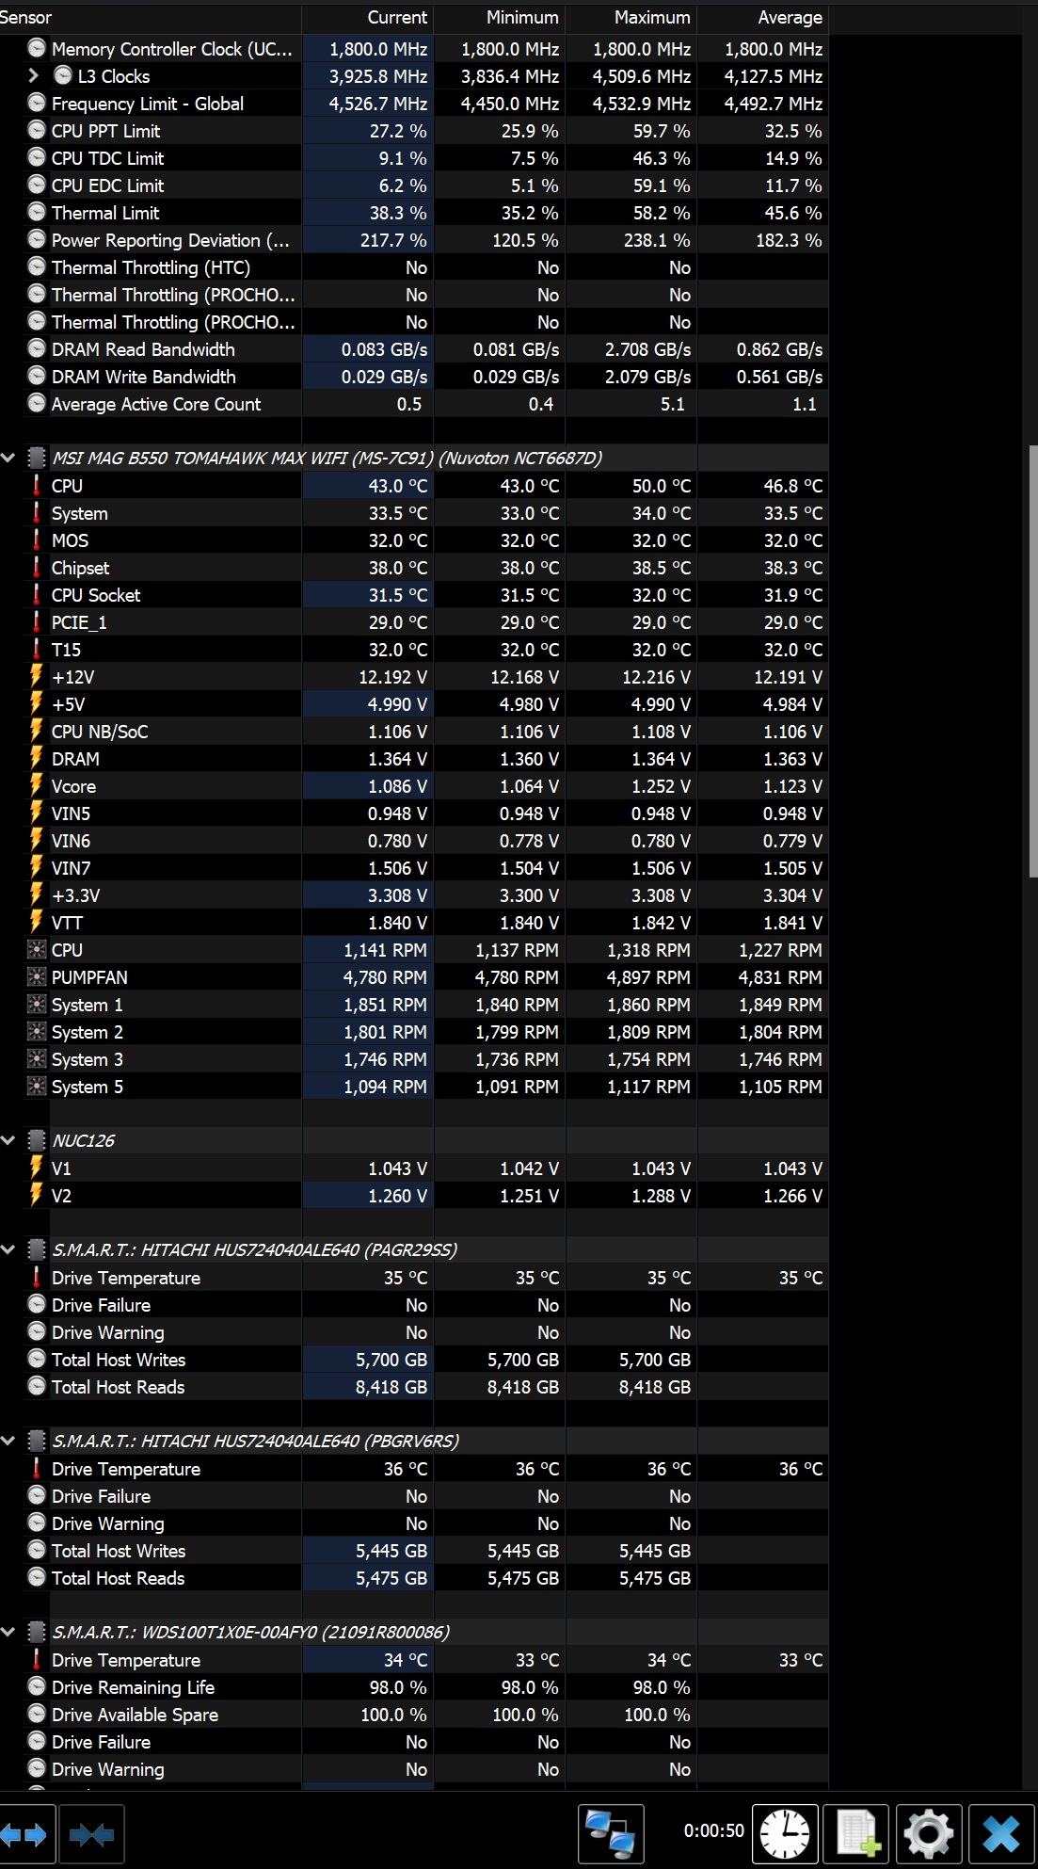Expand the L3 Clocks row

coord(34,75)
